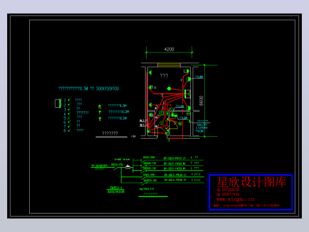309x232 pixels.
Task: Click legend row number 8
Action: click(65, 131)
